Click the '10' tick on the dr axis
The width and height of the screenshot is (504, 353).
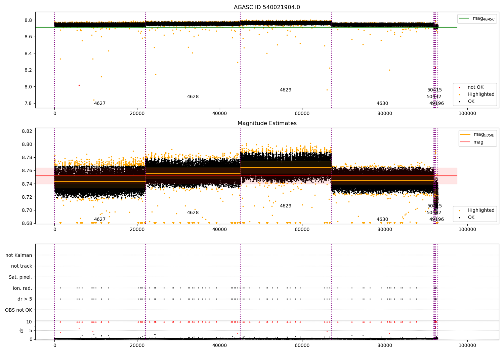click(x=29, y=322)
